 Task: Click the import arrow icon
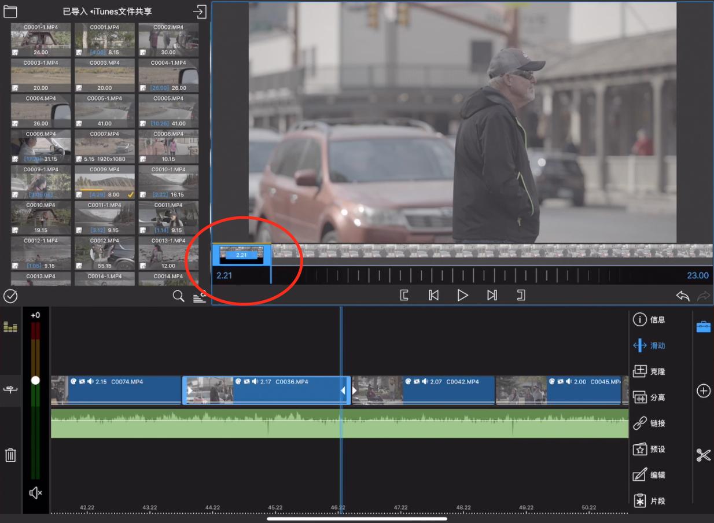click(200, 12)
